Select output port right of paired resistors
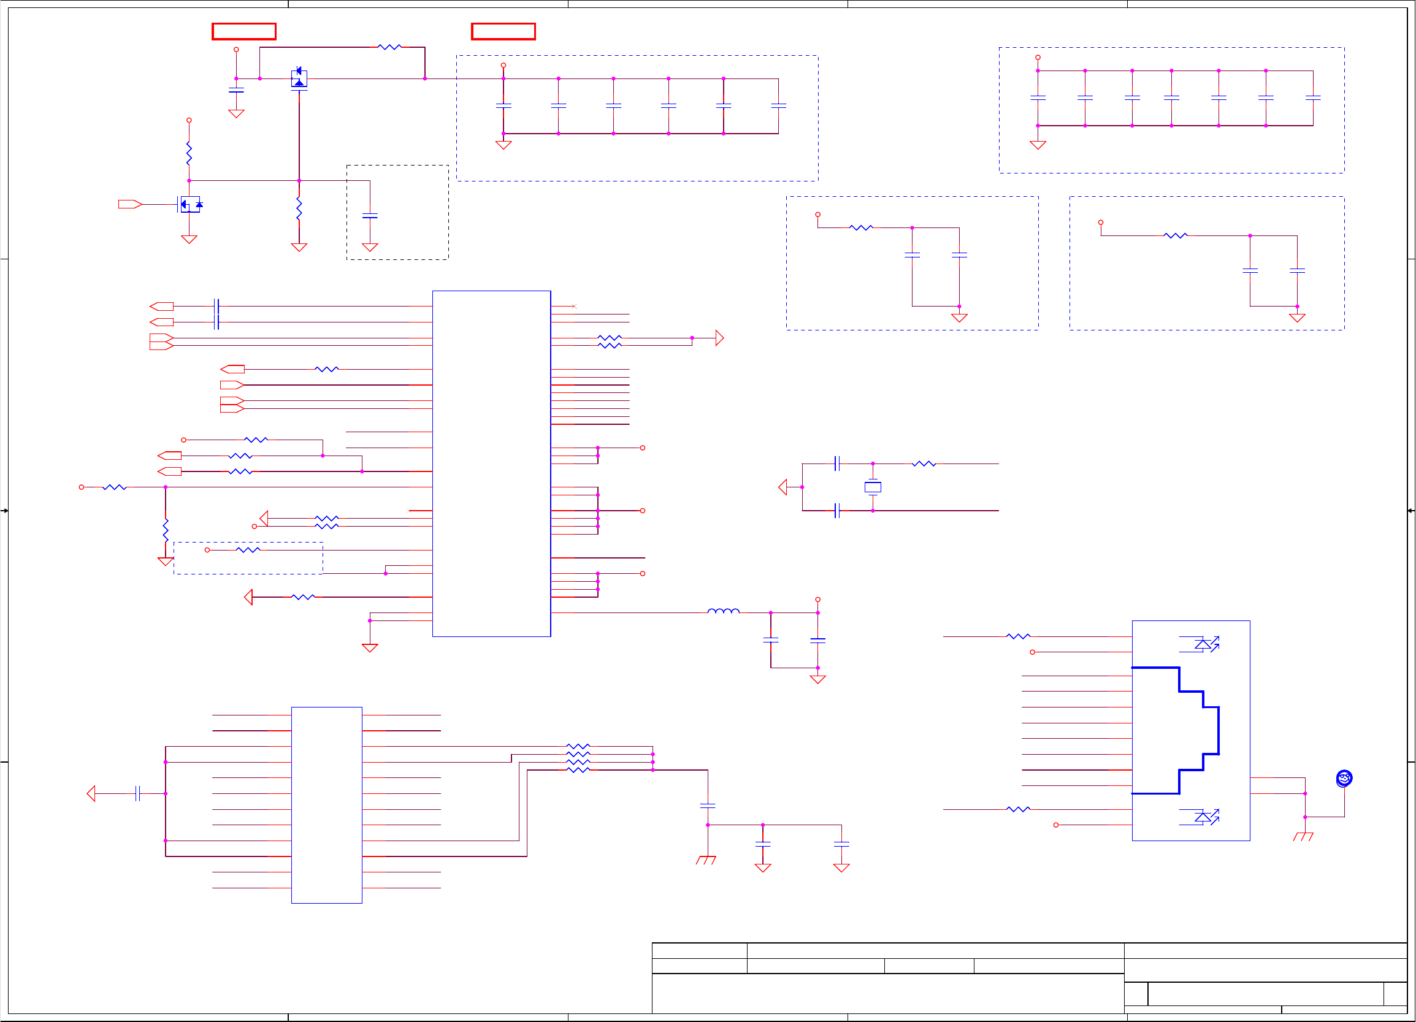The width and height of the screenshot is (1416, 1022). click(719, 338)
